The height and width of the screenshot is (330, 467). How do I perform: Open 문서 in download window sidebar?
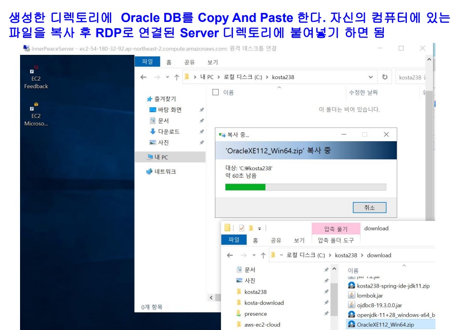point(246,269)
